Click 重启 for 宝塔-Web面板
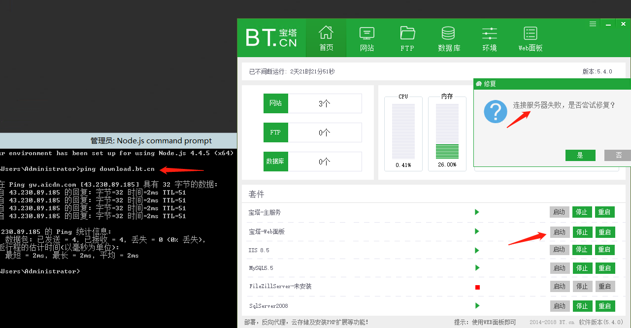Screen dimensions: 631x328 tap(605, 232)
